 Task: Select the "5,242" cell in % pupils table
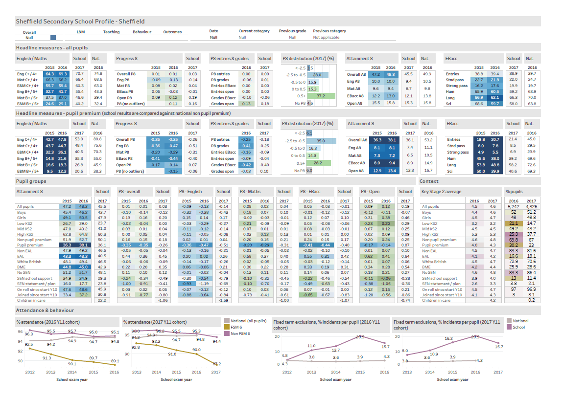point(514,206)
